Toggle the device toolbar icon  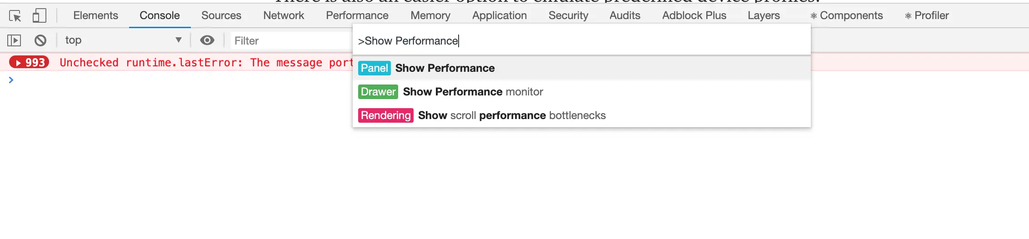click(x=40, y=16)
